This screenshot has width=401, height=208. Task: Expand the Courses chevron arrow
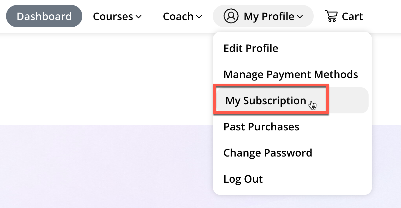click(139, 17)
